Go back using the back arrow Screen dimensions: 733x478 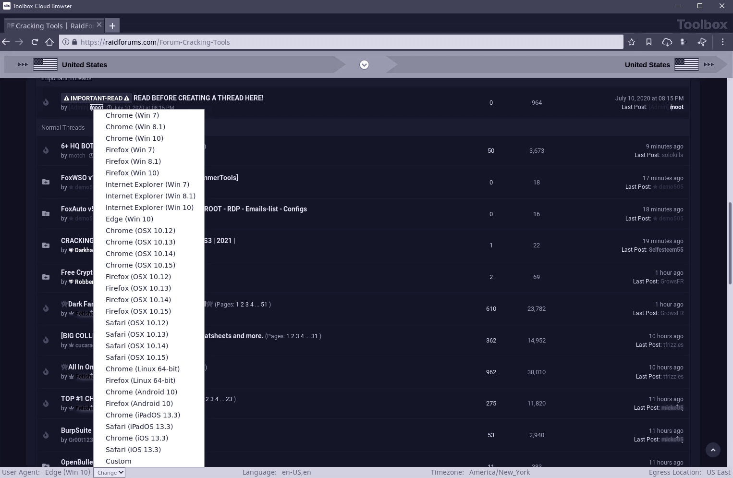[6, 42]
